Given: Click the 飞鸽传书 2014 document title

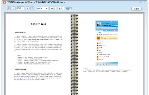Looking at the screenshot, I should [x=38, y=24].
